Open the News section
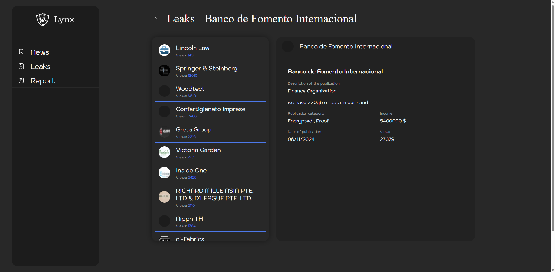The width and height of the screenshot is (555, 272). [40, 52]
